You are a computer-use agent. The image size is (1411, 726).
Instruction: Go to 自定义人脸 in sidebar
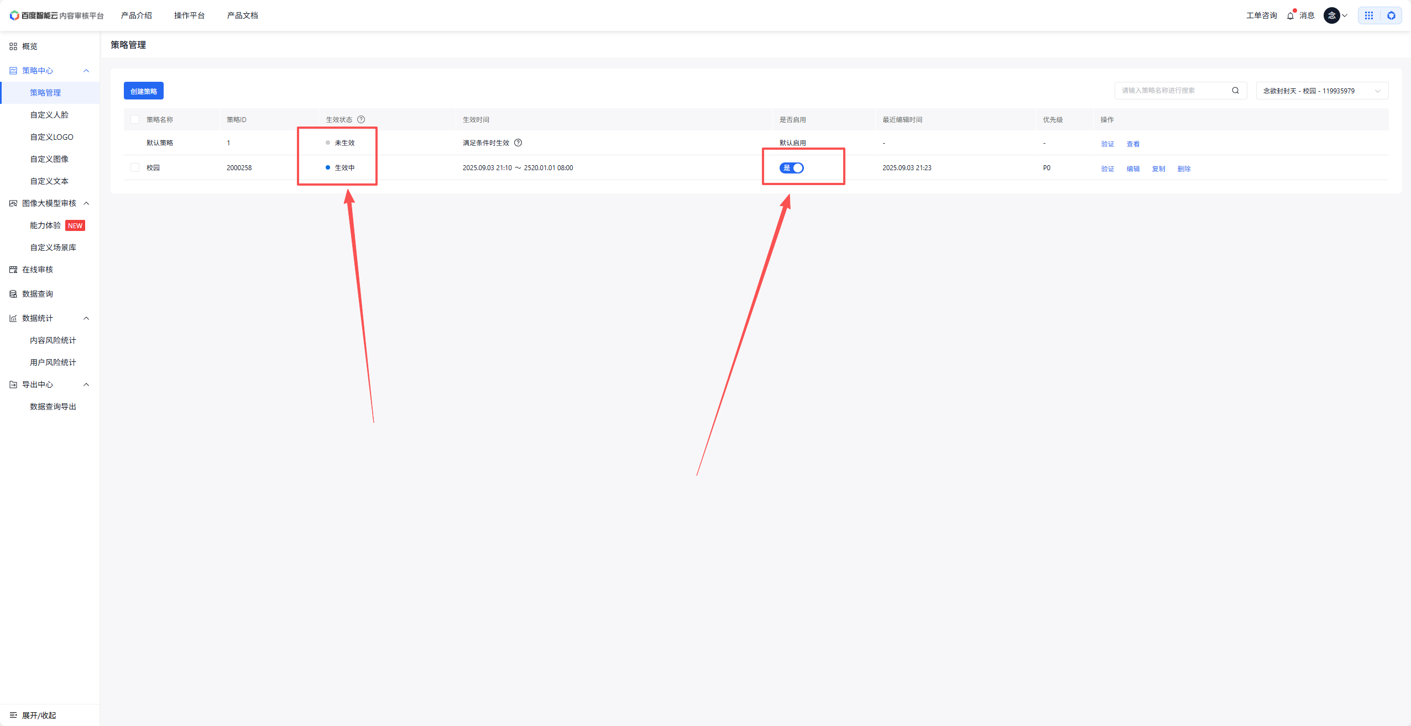point(49,115)
